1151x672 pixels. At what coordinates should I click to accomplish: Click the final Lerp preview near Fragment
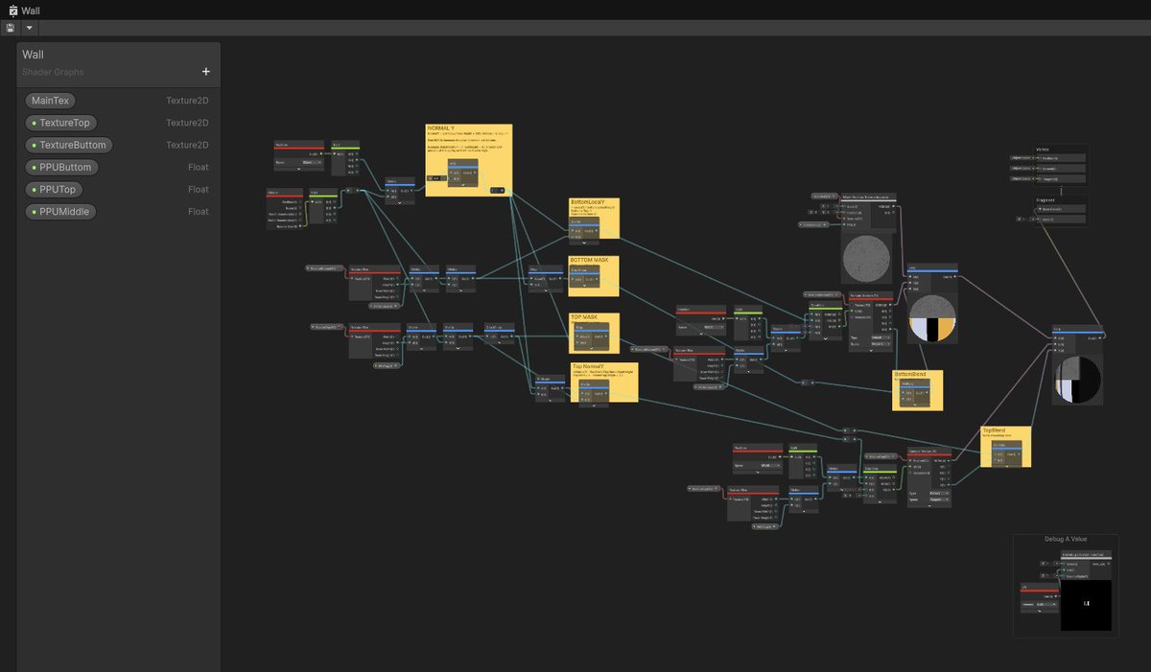click(1077, 380)
